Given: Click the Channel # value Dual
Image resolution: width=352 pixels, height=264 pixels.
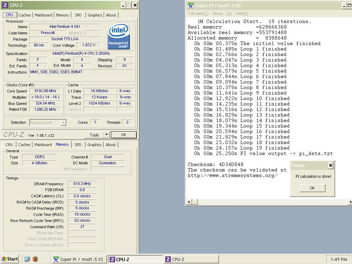Looking at the screenshot, I should (x=108, y=157).
